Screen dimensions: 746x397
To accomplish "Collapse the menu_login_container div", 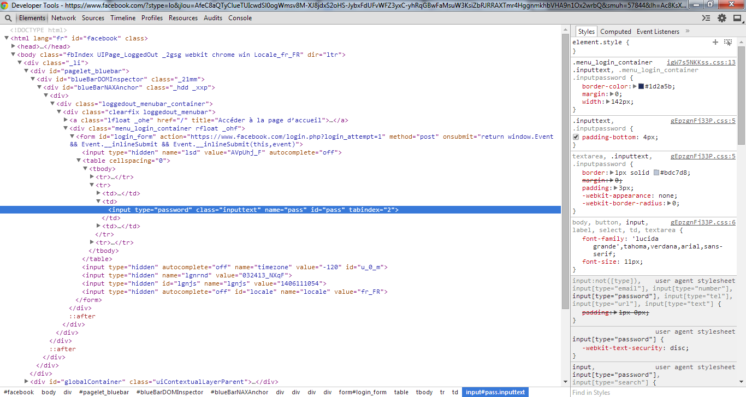I will (x=66, y=128).
